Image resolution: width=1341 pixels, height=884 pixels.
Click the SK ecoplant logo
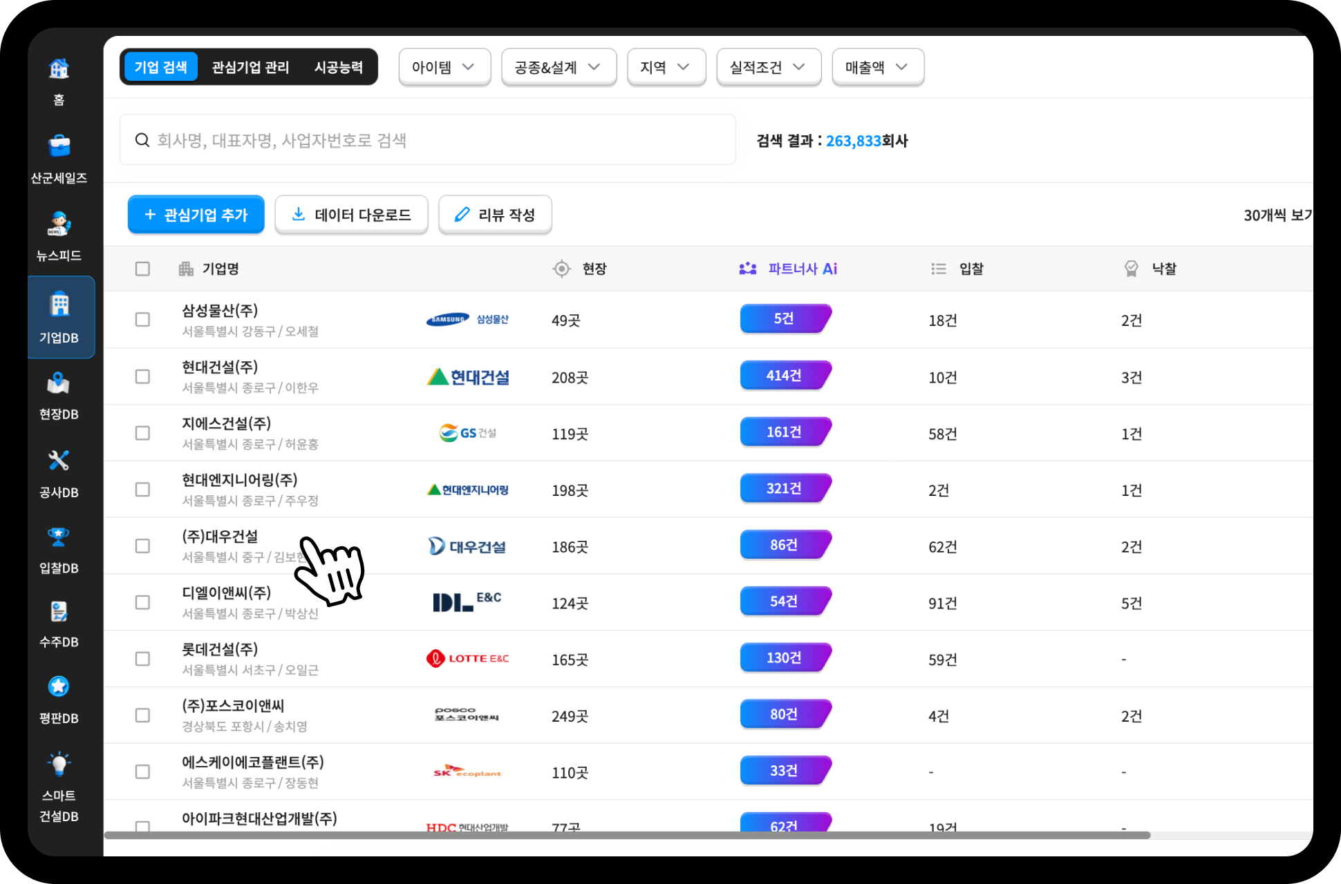[x=467, y=771]
